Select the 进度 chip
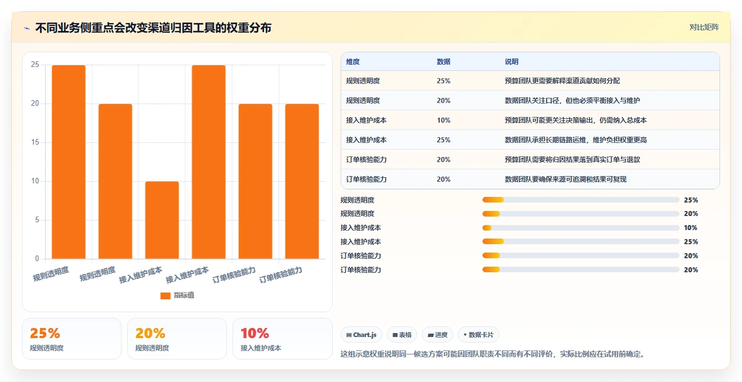The height and width of the screenshot is (382, 742). tap(437, 335)
